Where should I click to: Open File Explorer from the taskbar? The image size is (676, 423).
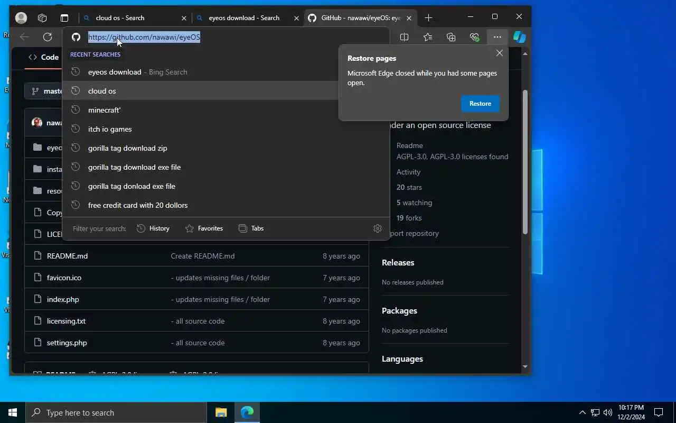click(221, 412)
